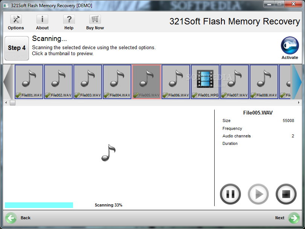Uncheck the File002.WAV checkbox
Screen dimensions: 305x229
48,95
